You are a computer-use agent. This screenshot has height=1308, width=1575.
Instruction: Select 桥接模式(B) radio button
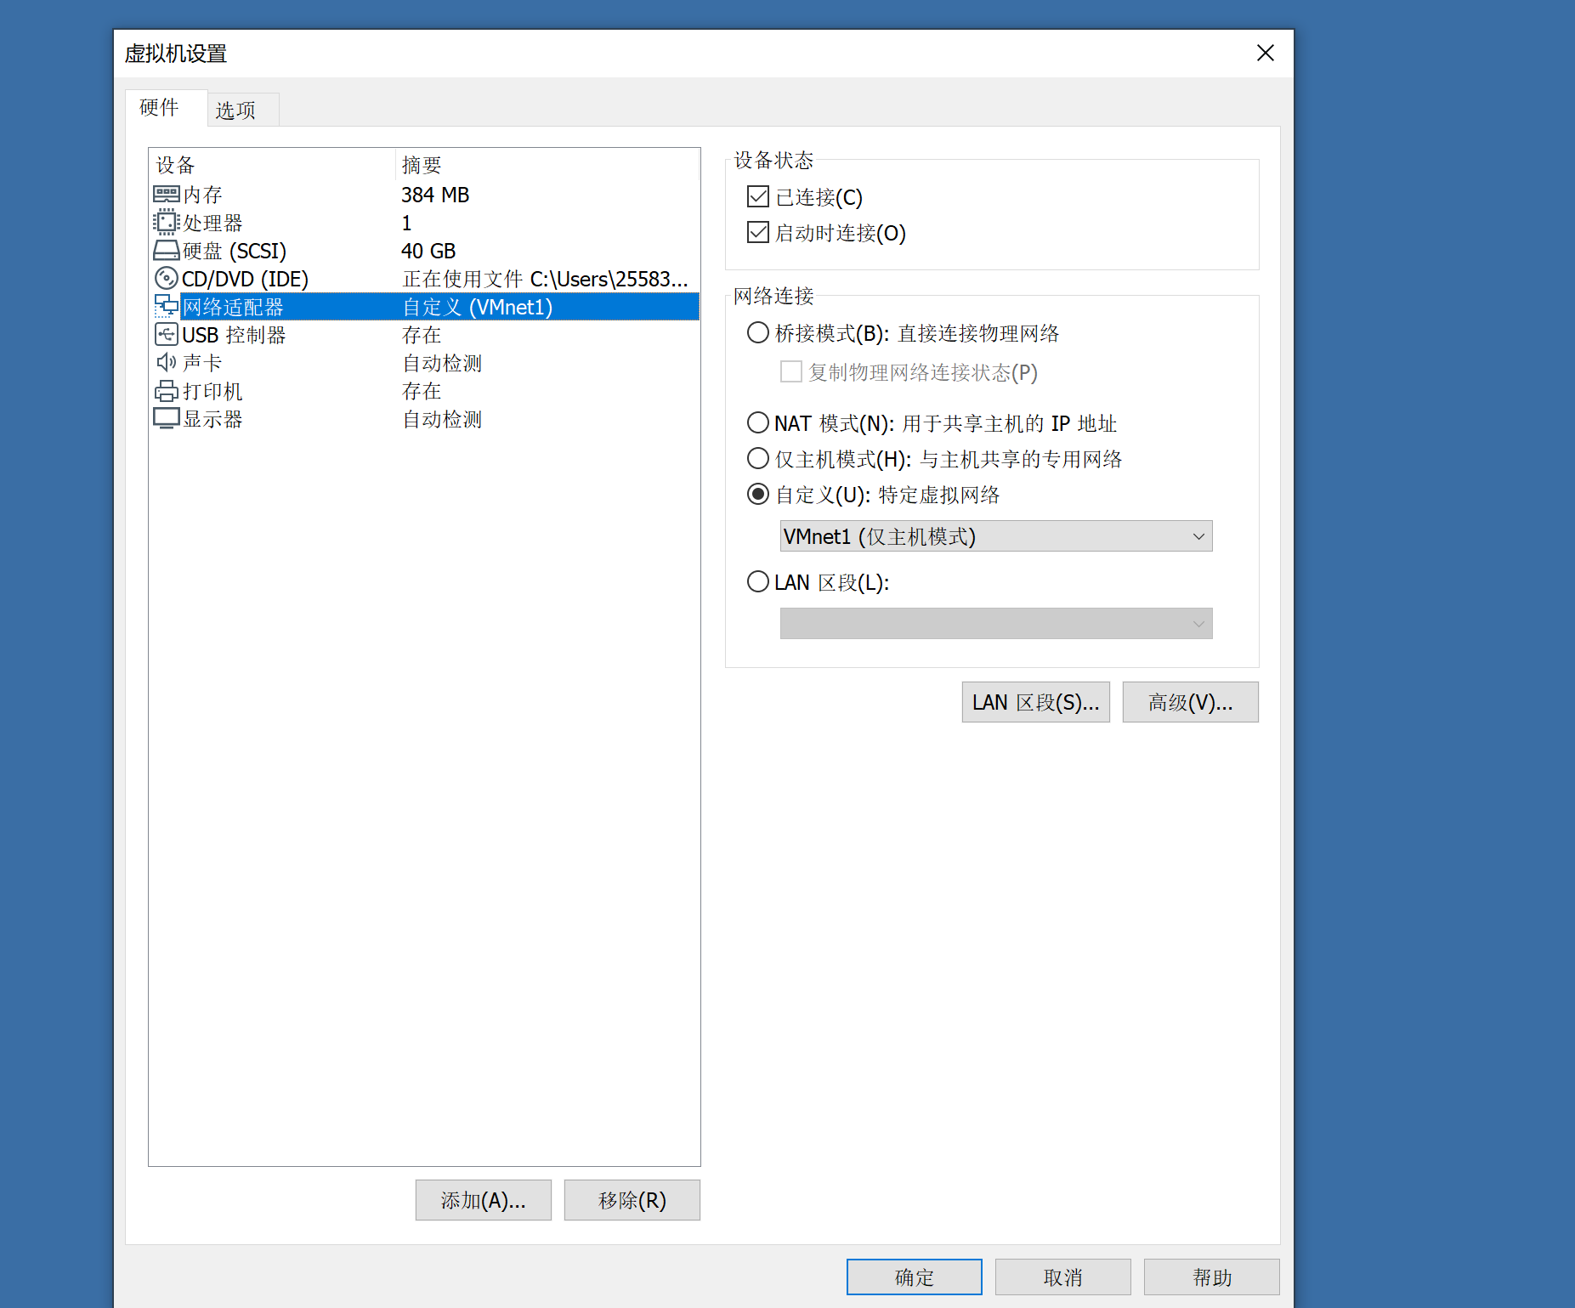757,332
